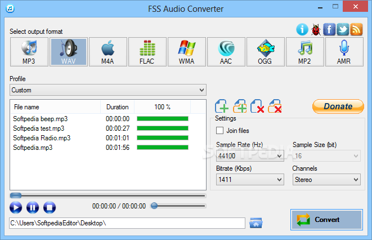Click the volume slider handle

click(x=154, y=206)
